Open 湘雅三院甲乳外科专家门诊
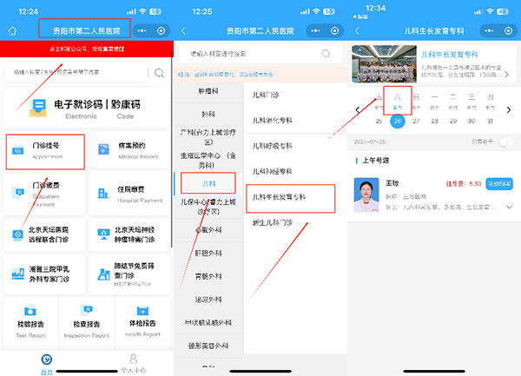Screen dimensions: 521x376 coord(44,274)
